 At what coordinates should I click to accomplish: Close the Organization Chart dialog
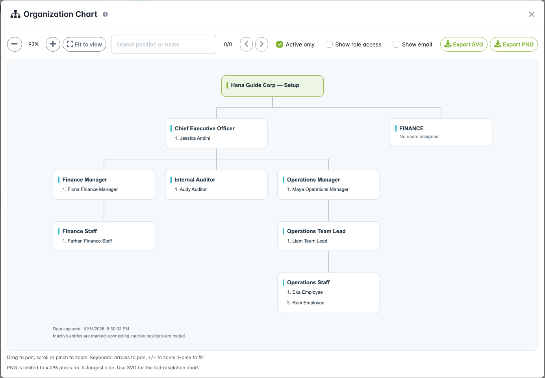[531, 14]
